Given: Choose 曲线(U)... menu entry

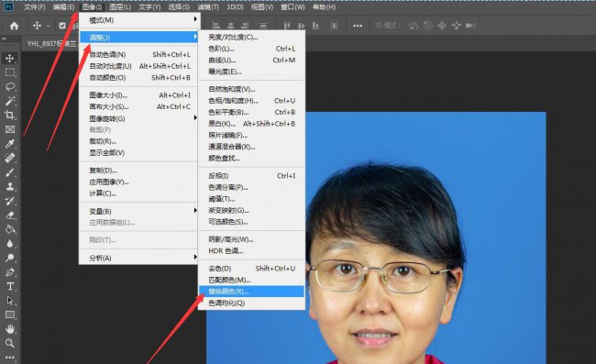Looking at the screenshot, I should (x=251, y=60).
